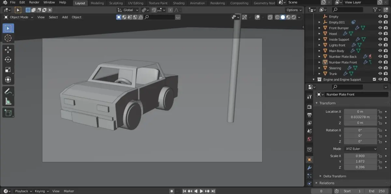Pick the Scale tool
This screenshot has height=194, width=391.
(8, 70)
